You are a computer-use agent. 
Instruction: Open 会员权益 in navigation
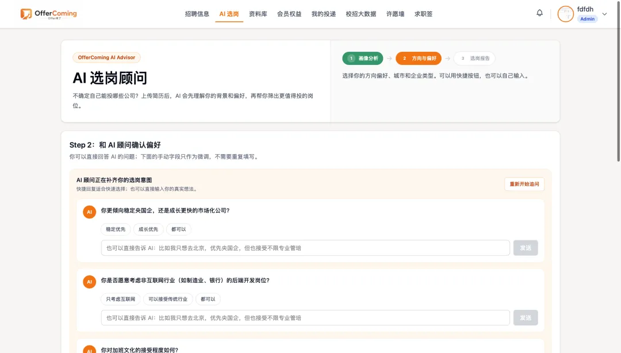click(289, 14)
